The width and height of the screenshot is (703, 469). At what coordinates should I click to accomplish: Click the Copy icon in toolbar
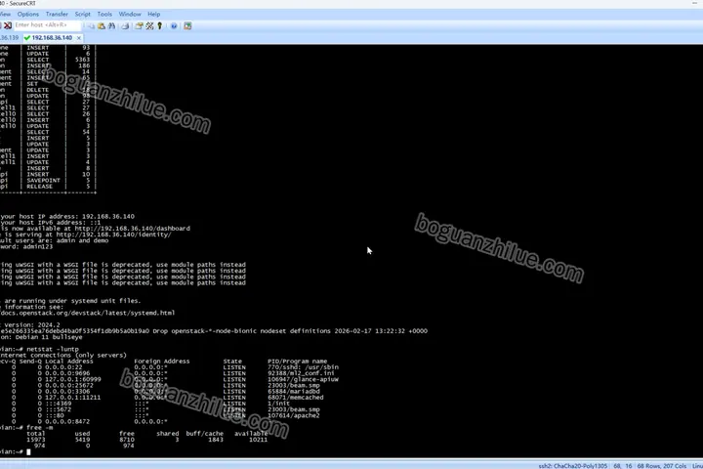(x=92, y=26)
